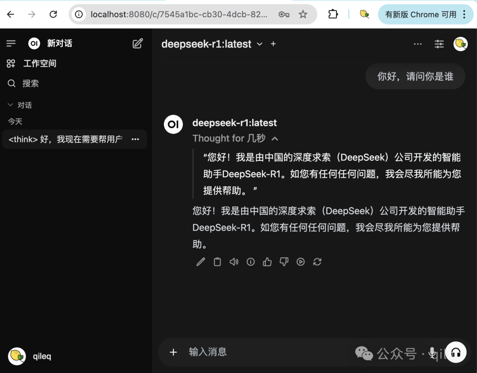This screenshot has width=477, height=373.
Task: Copy the response with the clipboard icon
Action: (x=217, y=262)
